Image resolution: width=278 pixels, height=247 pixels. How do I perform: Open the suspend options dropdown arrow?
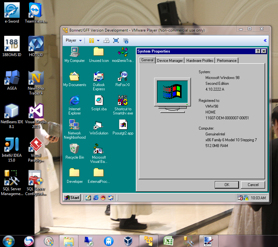(x=98, y=41)
